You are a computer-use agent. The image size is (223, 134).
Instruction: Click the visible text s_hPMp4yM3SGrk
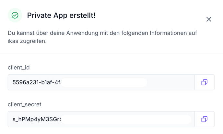pos(37,119)
